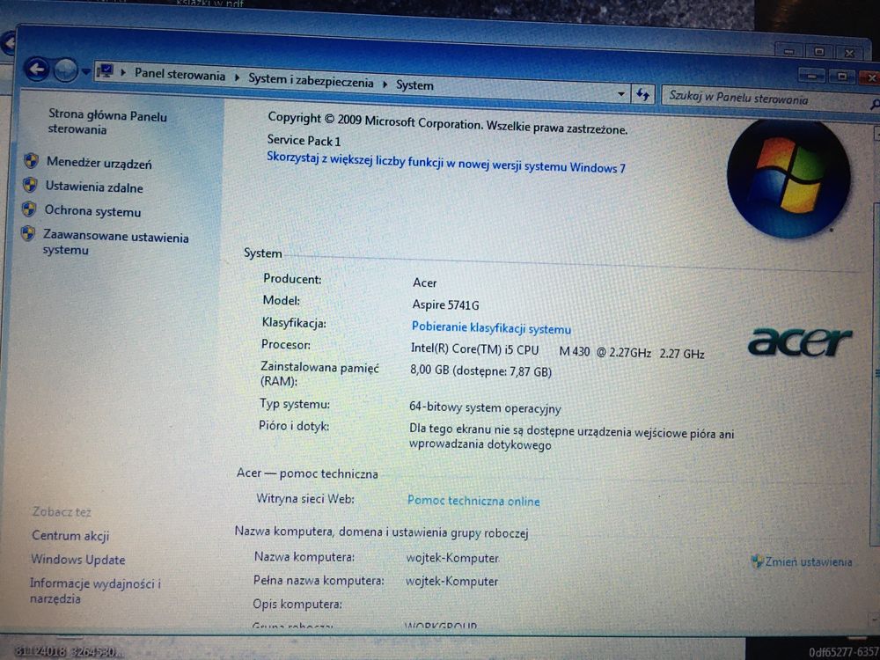Select System breadcrumb in address bar
The width and height of the screenshot is (880, 660).
point(414,85)
